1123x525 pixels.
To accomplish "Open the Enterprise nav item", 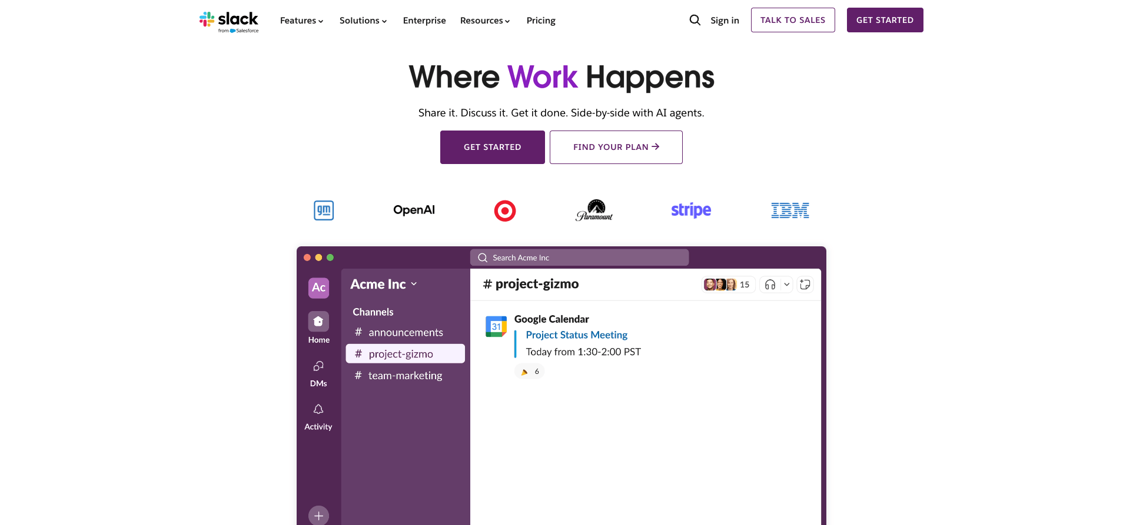I will pos(424,21).
